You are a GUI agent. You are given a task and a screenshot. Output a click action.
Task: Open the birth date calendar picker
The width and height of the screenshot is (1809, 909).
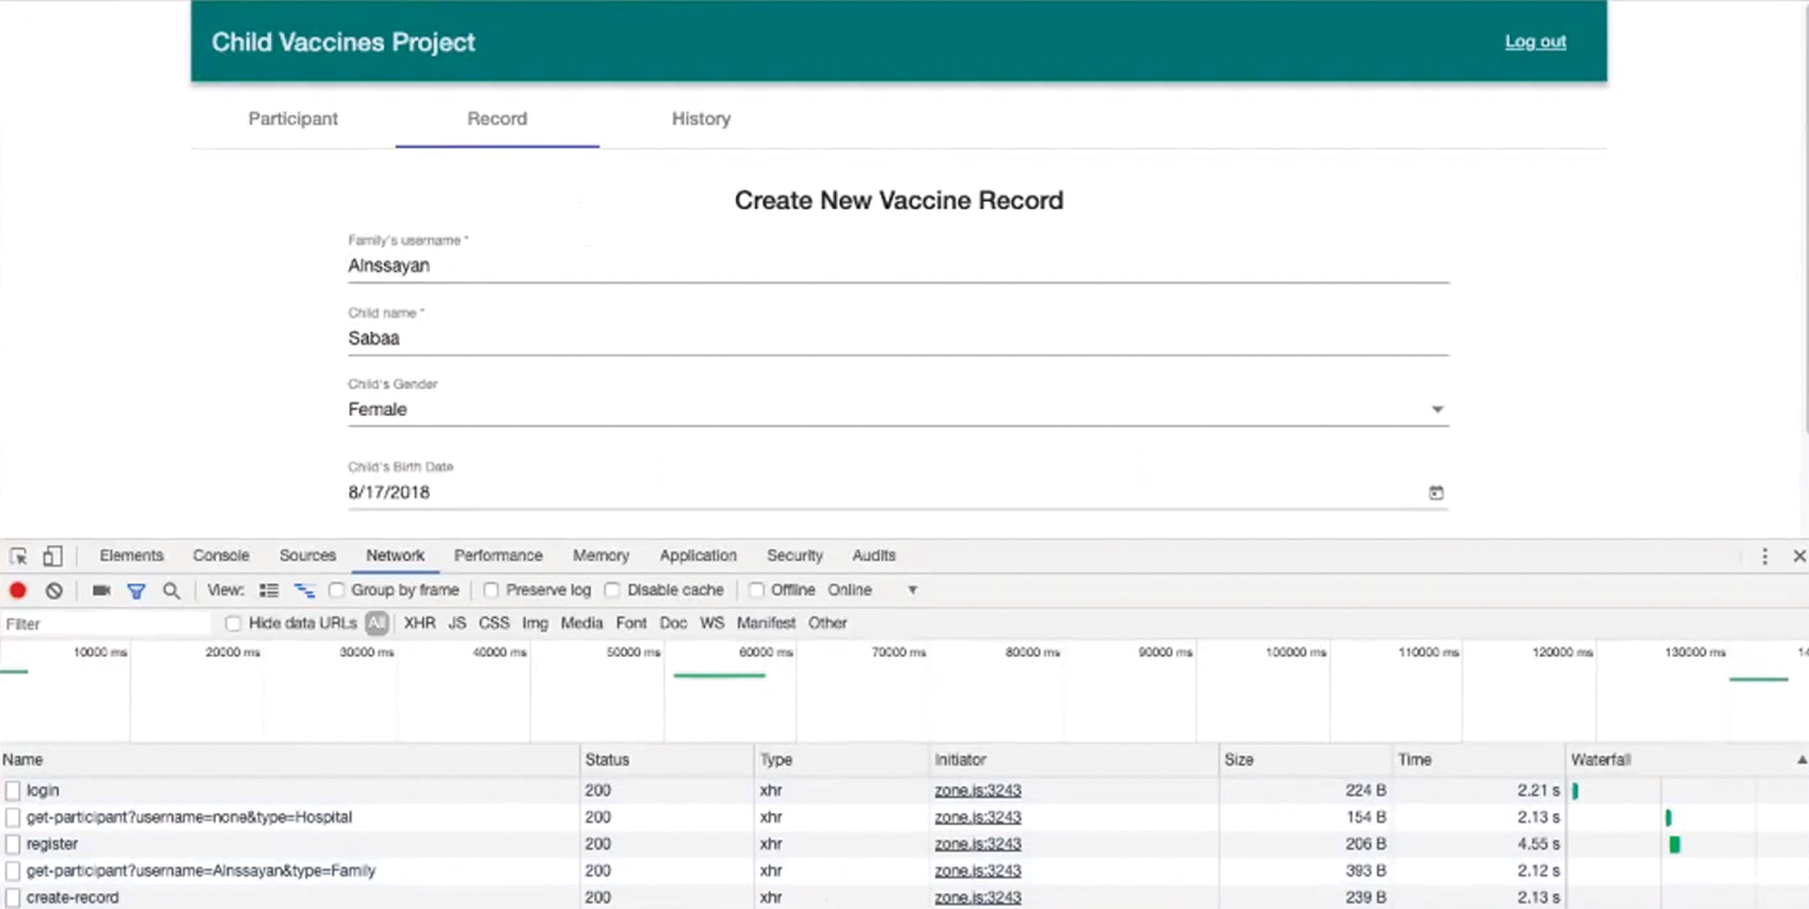tap(1436, 492)
